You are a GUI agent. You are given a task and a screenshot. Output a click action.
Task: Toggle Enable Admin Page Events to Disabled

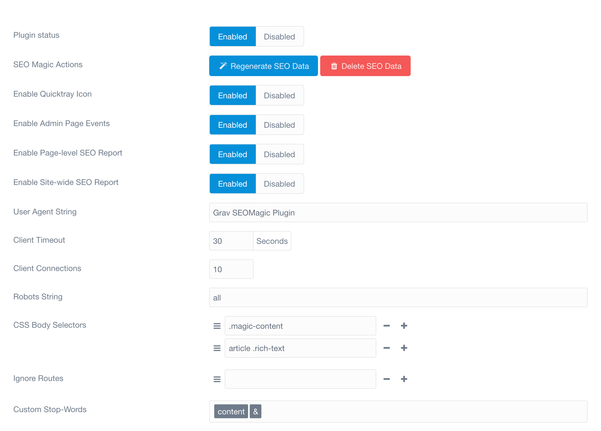click(x=279, y=124)
